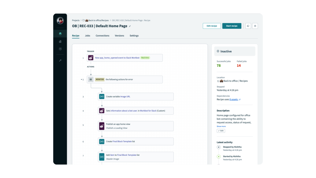
Task: Open the Connections tab
Action: [x=102, y=36]
